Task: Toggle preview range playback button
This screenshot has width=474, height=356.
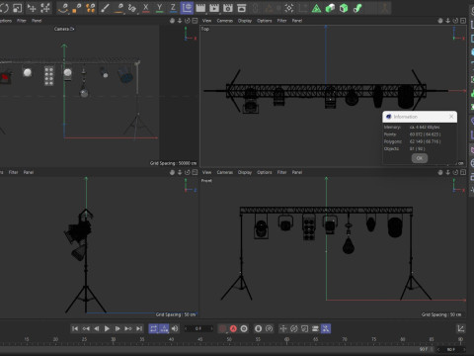Action: [164, 328]
